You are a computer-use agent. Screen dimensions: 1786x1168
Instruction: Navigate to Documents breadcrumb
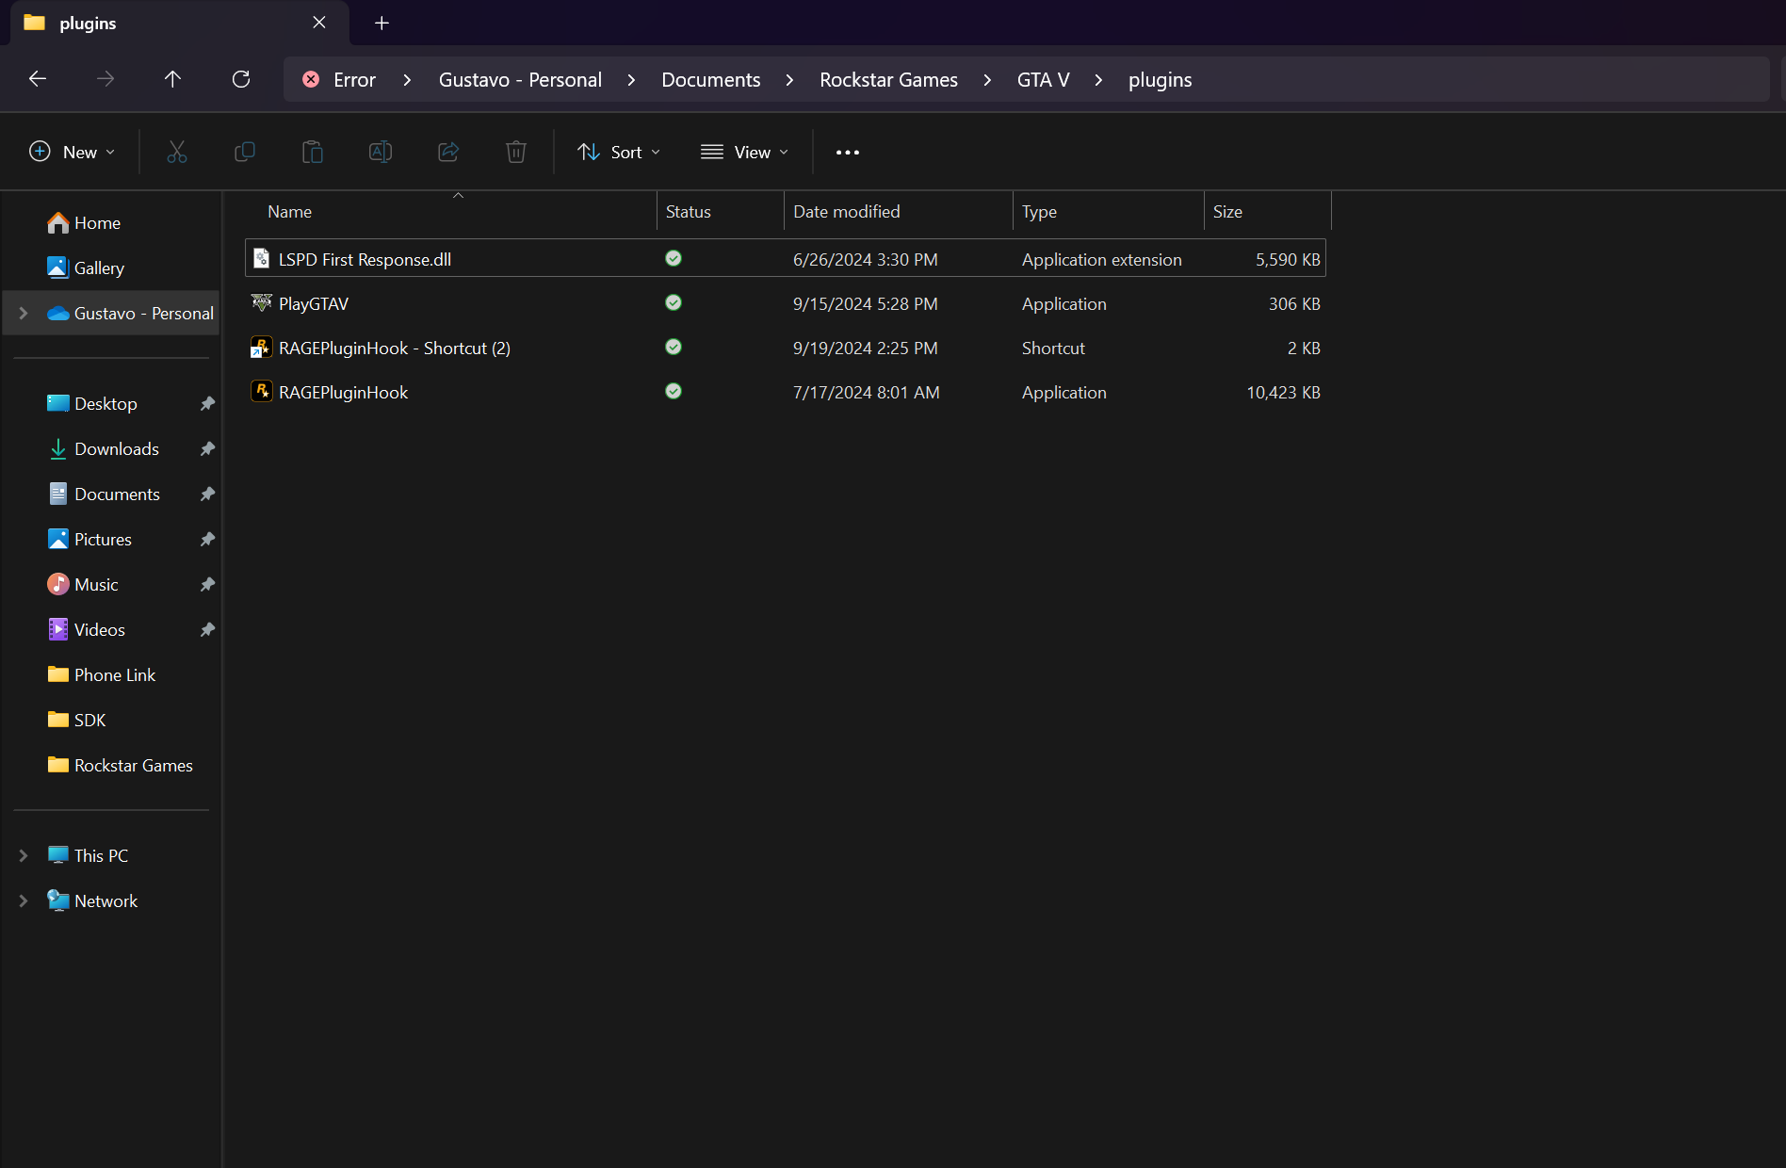point(711,80)
